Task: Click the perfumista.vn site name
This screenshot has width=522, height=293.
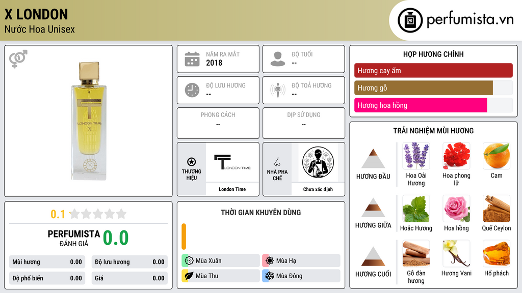Action: pyautogui.click(x=470, y=19)
